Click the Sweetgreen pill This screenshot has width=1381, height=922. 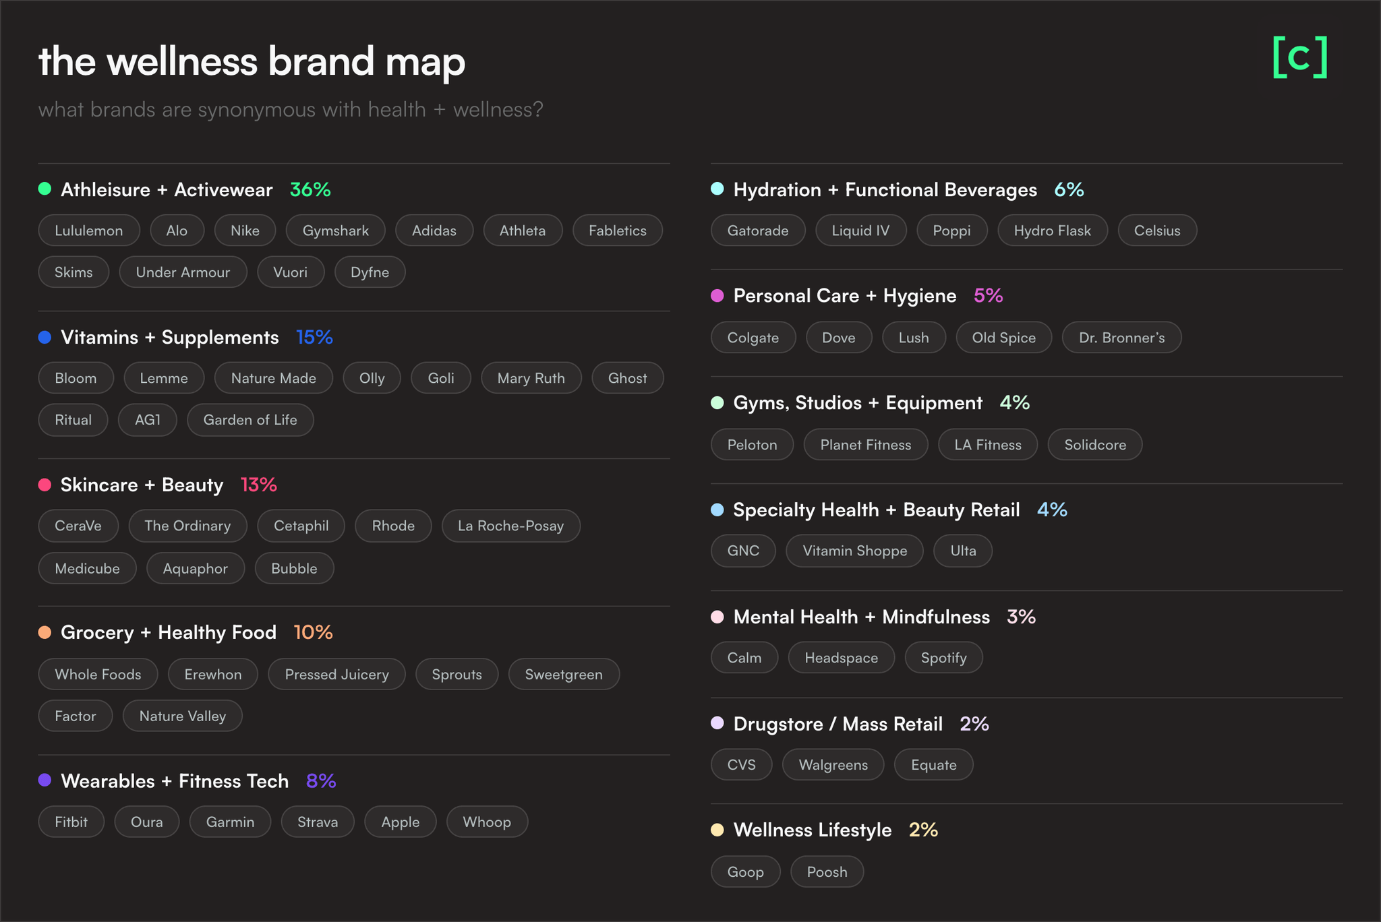tap(564, 674)
